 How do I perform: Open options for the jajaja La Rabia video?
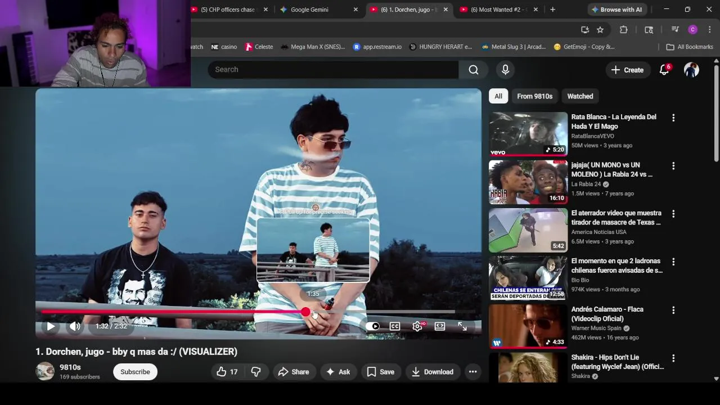pos(673,166)
